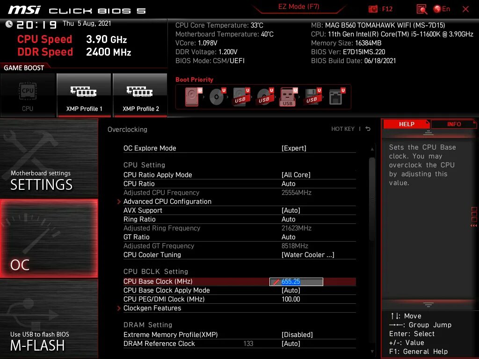
Task: Change language via the En globe icon
Action: click(x=442, y=9)
